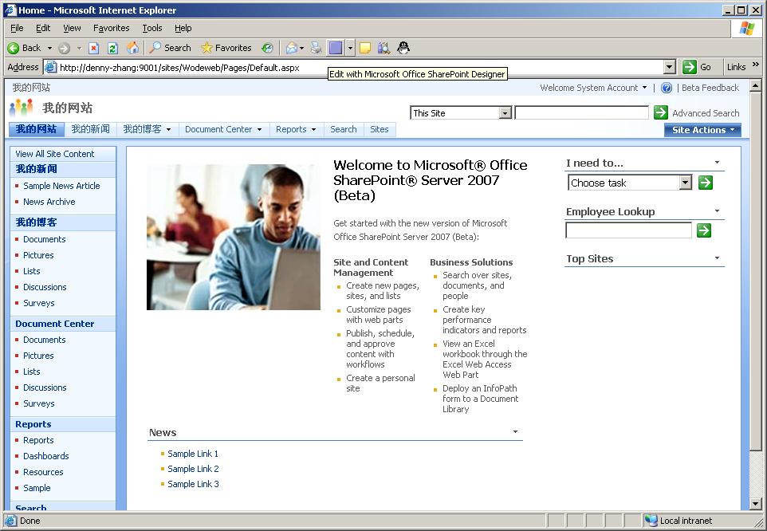Click the site search green arrow
The height and width of the screenshot is (531, 767).
661,112
